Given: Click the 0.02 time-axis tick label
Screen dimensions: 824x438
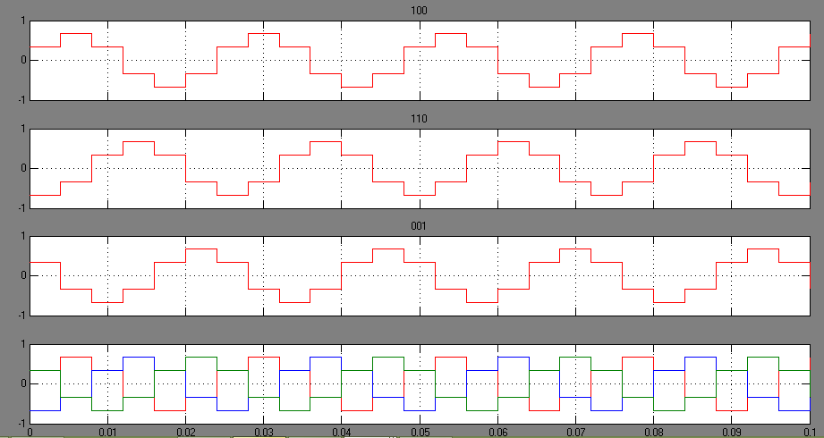Looking at the screenshot, I should point(185,433).
